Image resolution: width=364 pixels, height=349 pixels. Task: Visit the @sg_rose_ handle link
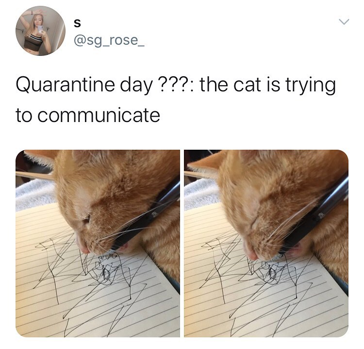(x=109, y=40)
